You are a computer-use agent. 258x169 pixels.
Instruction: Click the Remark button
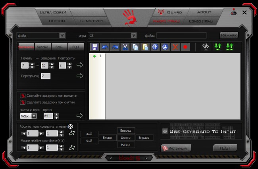pyautogui.click(x=229, y=35)
